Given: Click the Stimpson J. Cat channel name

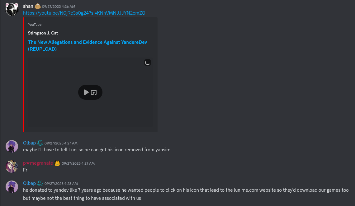Looking at the screenshot, I should pyautogui.click(x=43, y=33).
